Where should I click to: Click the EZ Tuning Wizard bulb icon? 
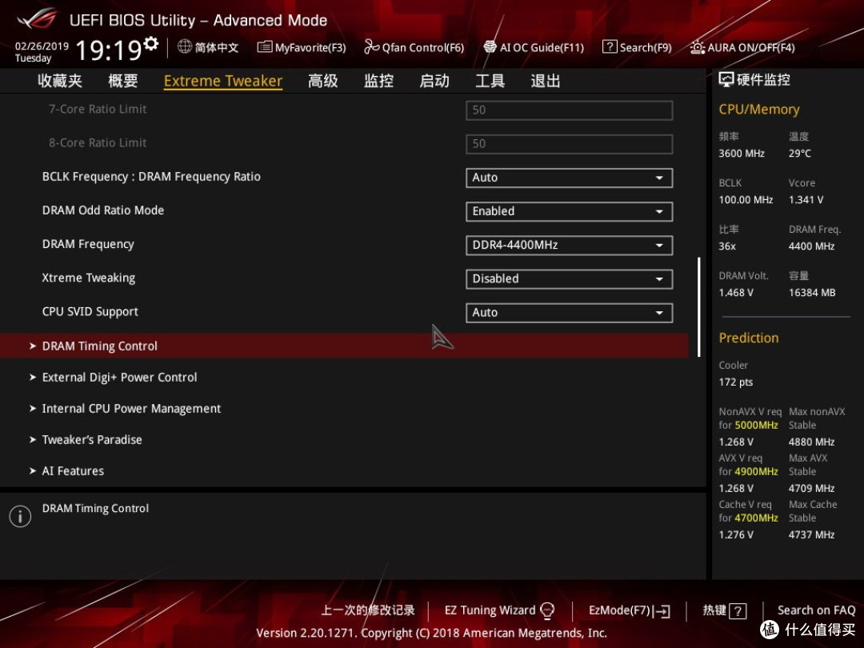pyautogui.click(x=547, y=610)
